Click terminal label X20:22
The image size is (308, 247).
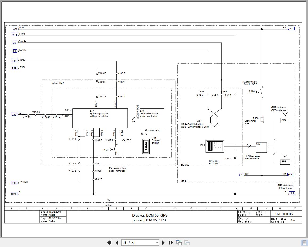pos(27,117)
